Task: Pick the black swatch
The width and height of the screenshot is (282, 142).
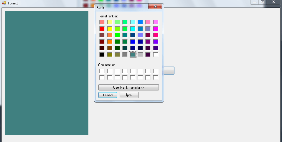Action: tap(102, 55)
